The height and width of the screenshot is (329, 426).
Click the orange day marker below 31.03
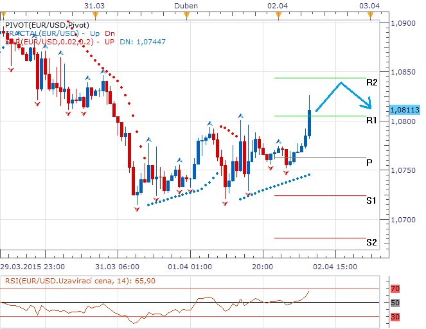point(96,14)
